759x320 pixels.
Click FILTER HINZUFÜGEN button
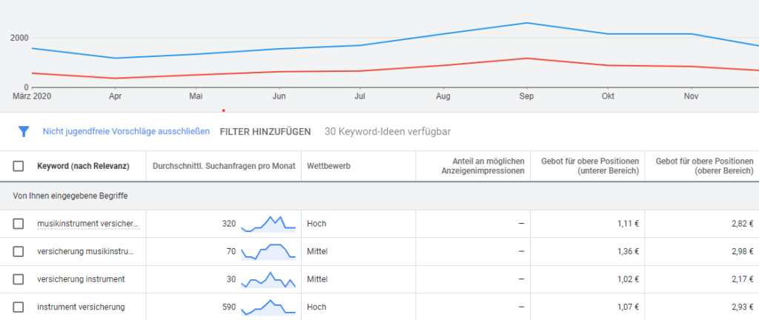265,131
